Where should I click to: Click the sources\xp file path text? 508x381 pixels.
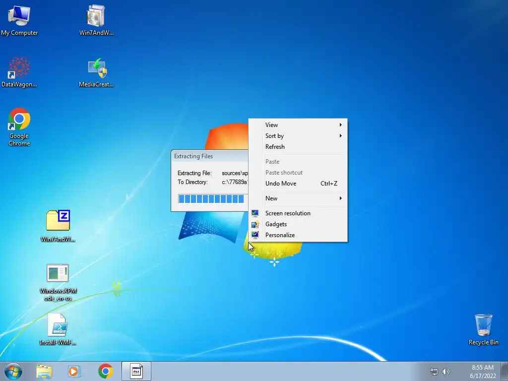pos(235,173)
